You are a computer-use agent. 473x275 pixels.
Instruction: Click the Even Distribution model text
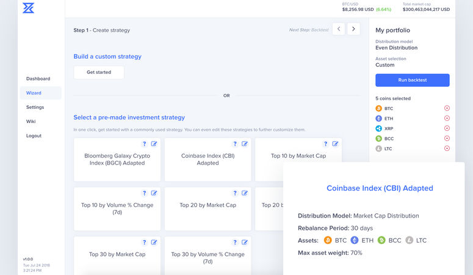click(396, 48)
